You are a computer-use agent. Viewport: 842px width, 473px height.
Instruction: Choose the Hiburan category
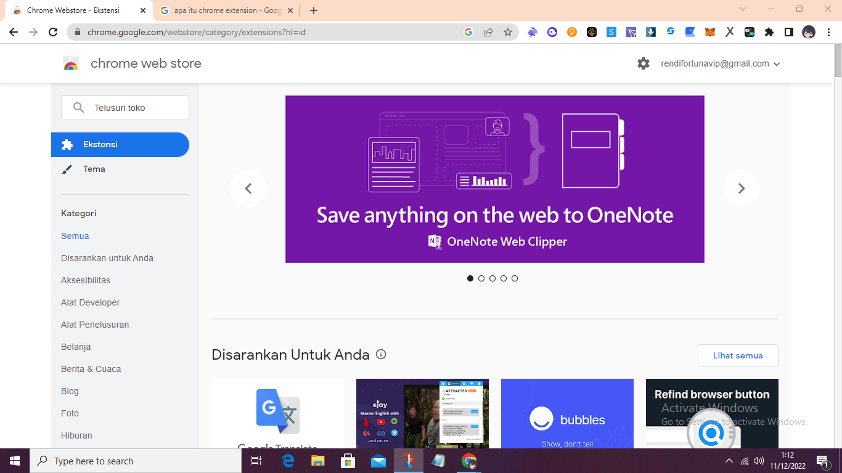pyautogui.click(x=76, y=435)
